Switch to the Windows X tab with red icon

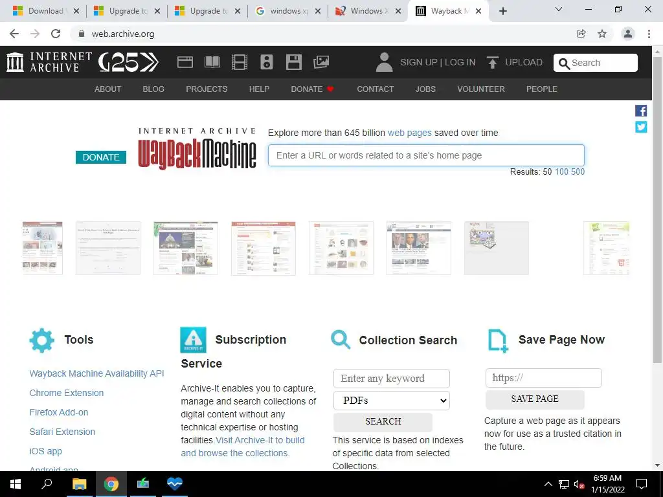[x=368, y=11]
